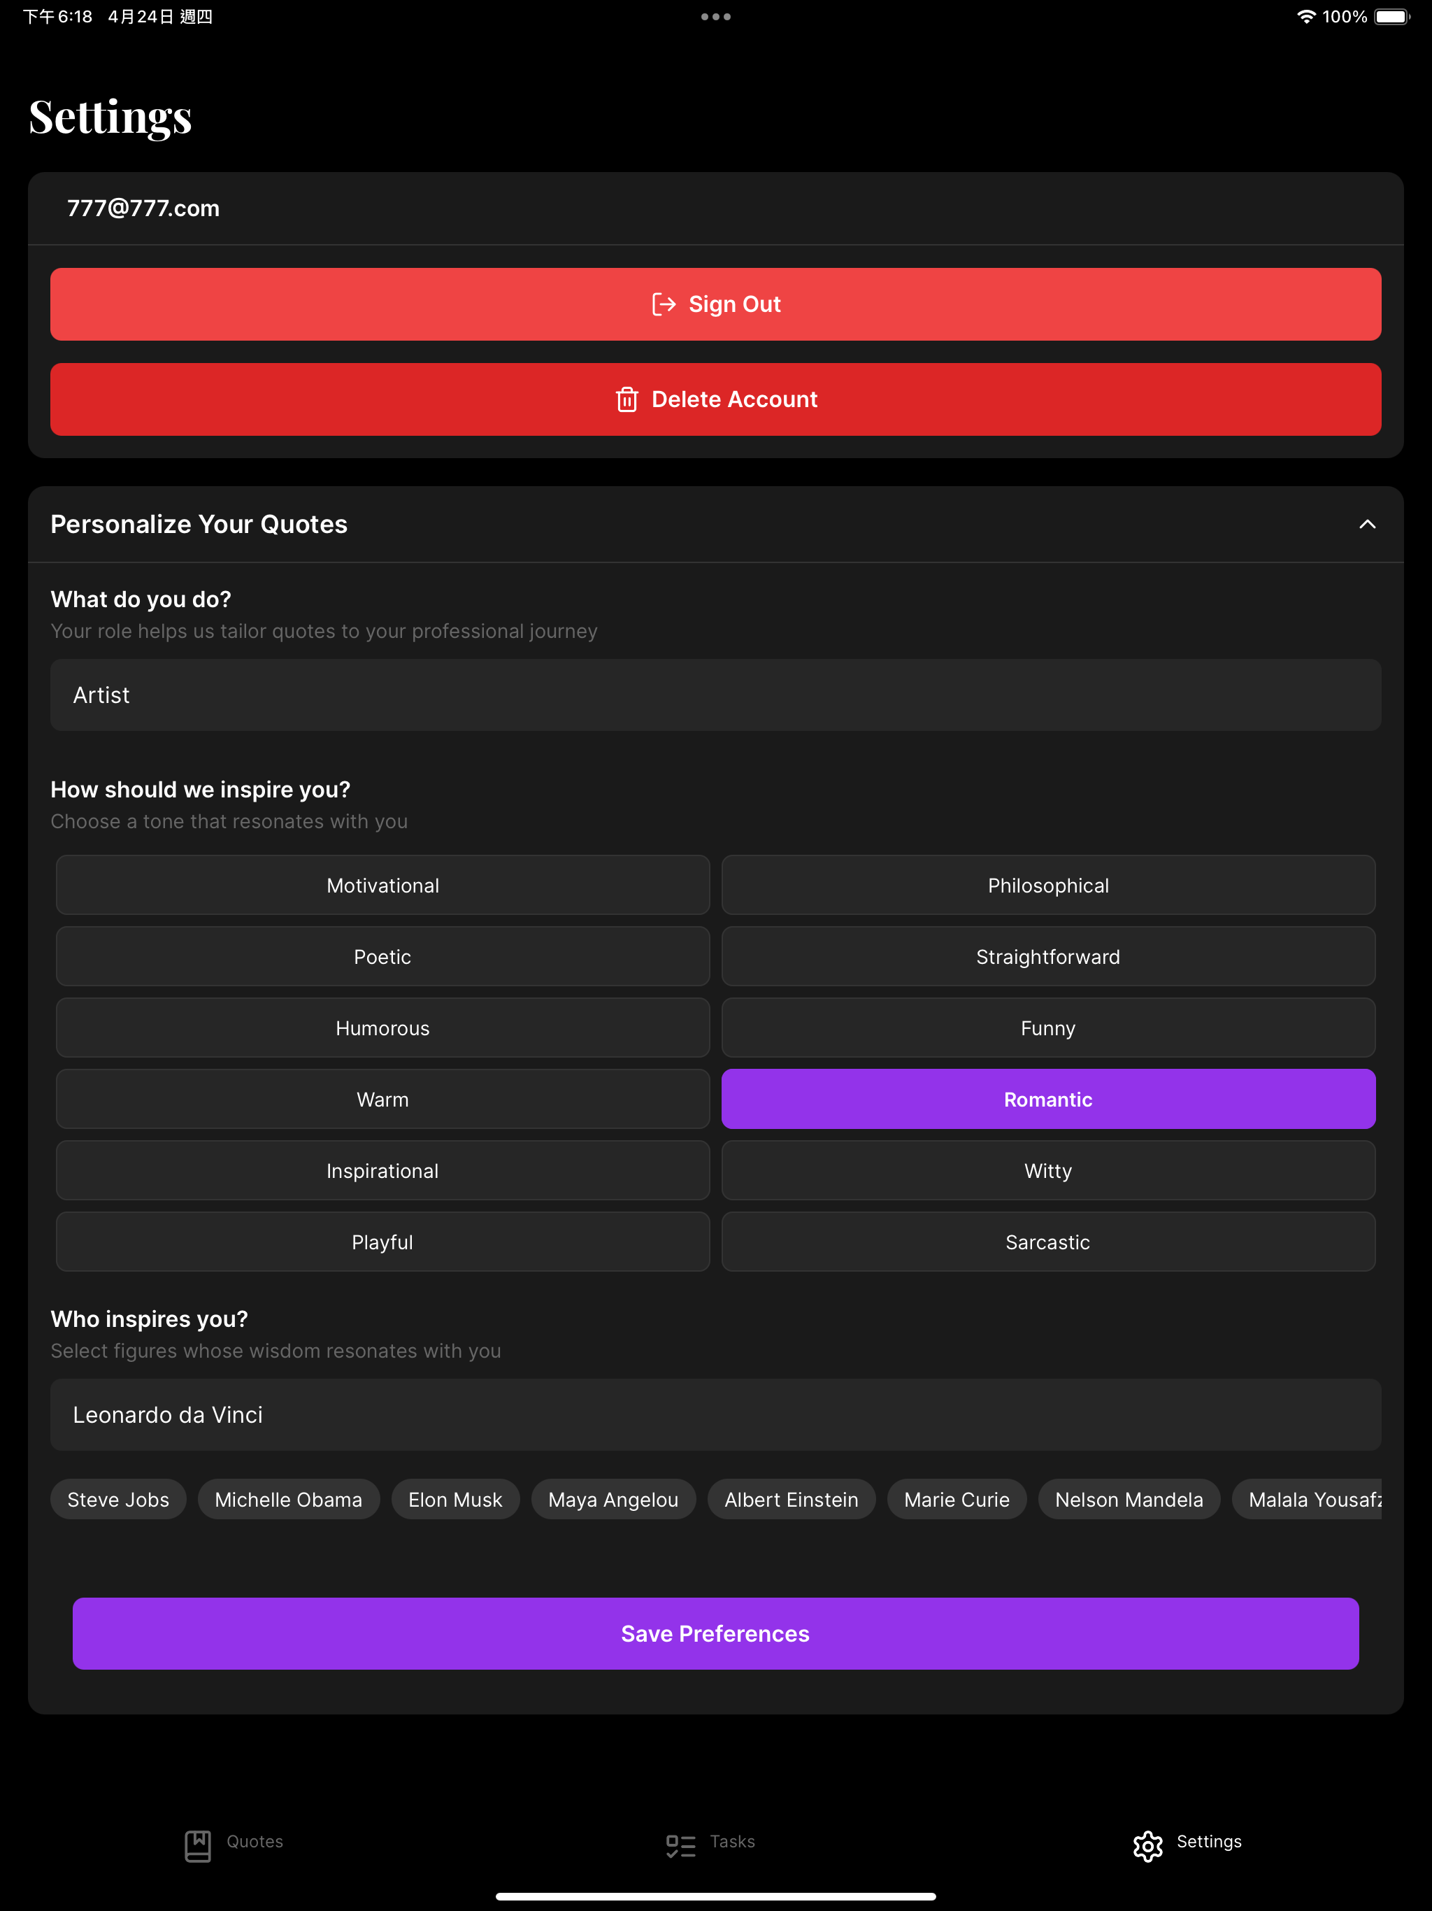Switch to the Quotes tab

(254, 1841)
